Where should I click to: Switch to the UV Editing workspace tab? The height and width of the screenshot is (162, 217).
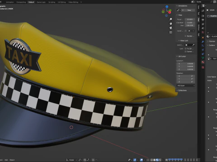tap(62, 2)
